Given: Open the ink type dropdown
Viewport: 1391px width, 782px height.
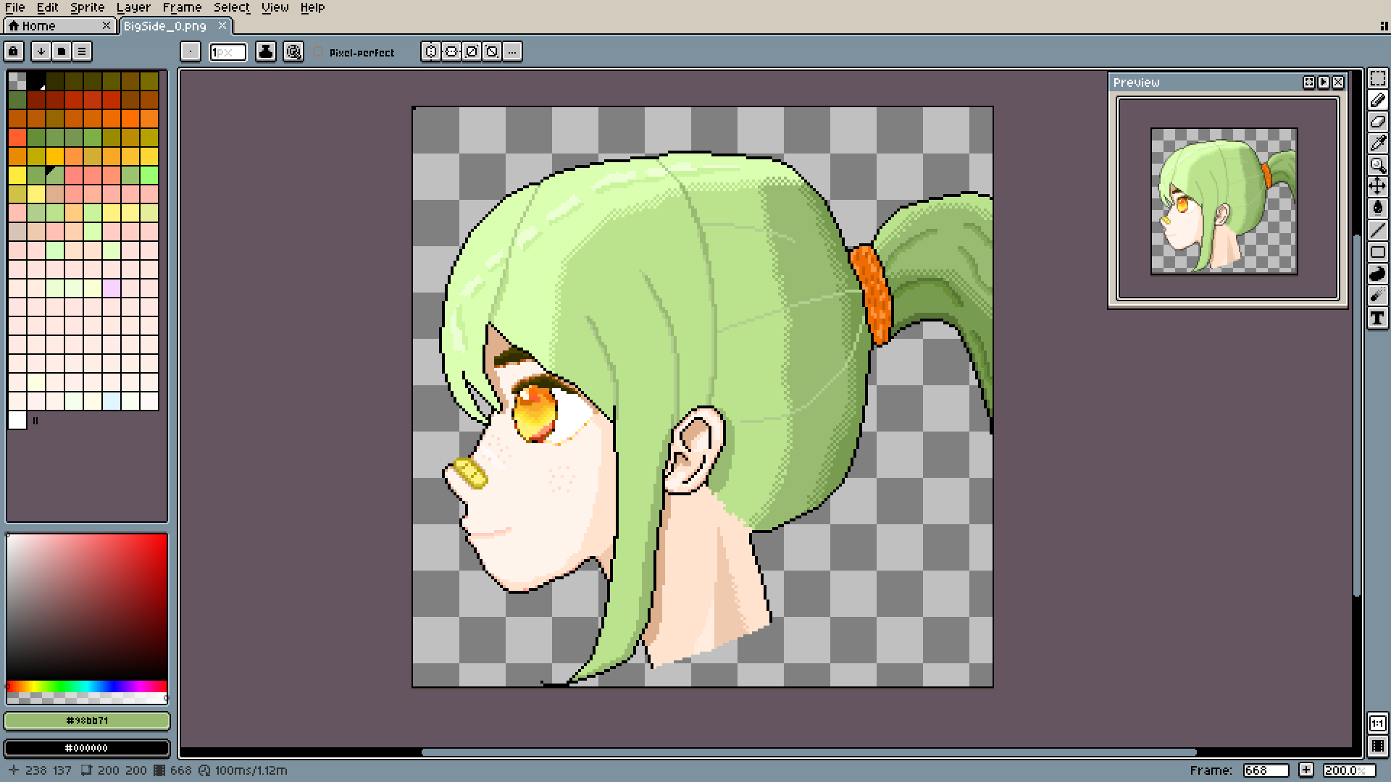Looking at the screenshot, I should [266, 51].
